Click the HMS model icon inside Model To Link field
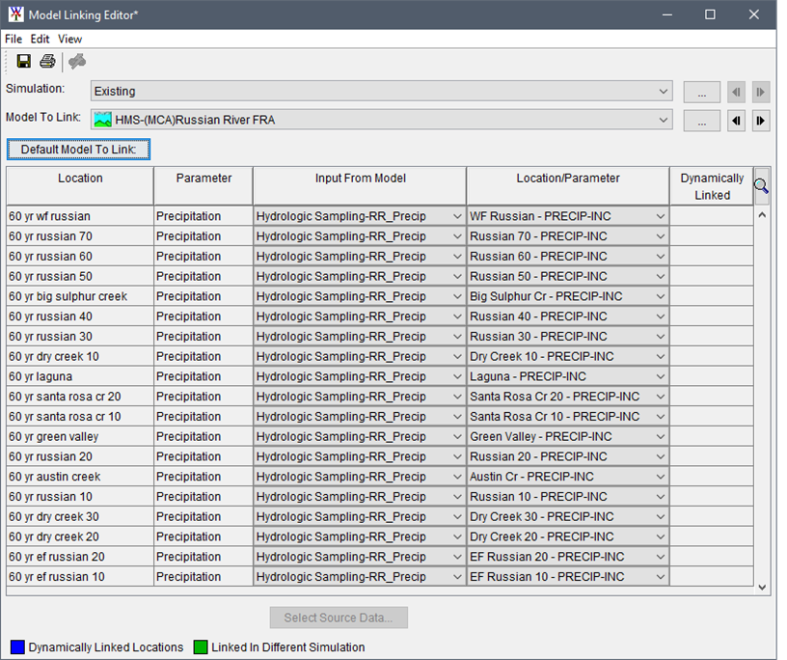 coord(101,120)
